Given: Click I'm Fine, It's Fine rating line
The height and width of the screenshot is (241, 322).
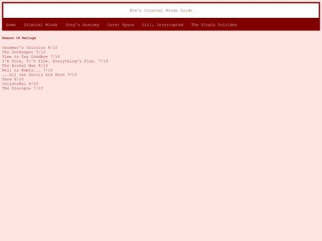Looking at the screenshot, I should [x=55, y=61].
